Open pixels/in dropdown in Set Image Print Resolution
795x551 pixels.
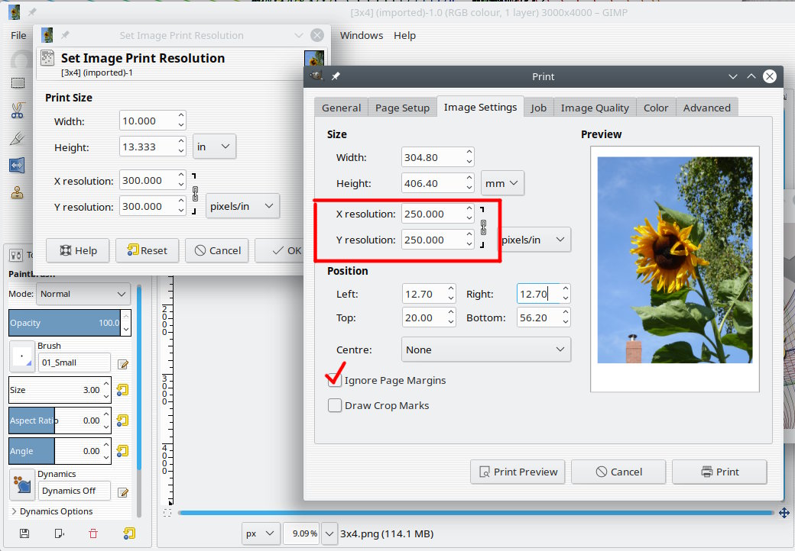pyautogui.click(x=242, y=206)
